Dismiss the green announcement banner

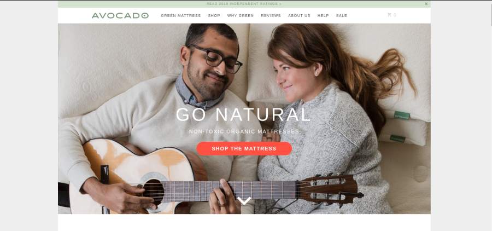click(426, 4)
